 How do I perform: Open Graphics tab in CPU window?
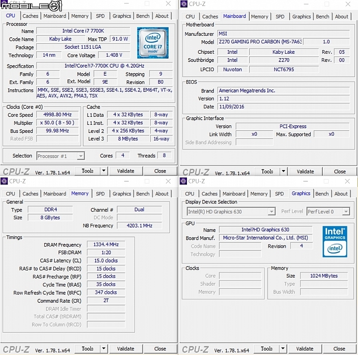click(122, 16)
